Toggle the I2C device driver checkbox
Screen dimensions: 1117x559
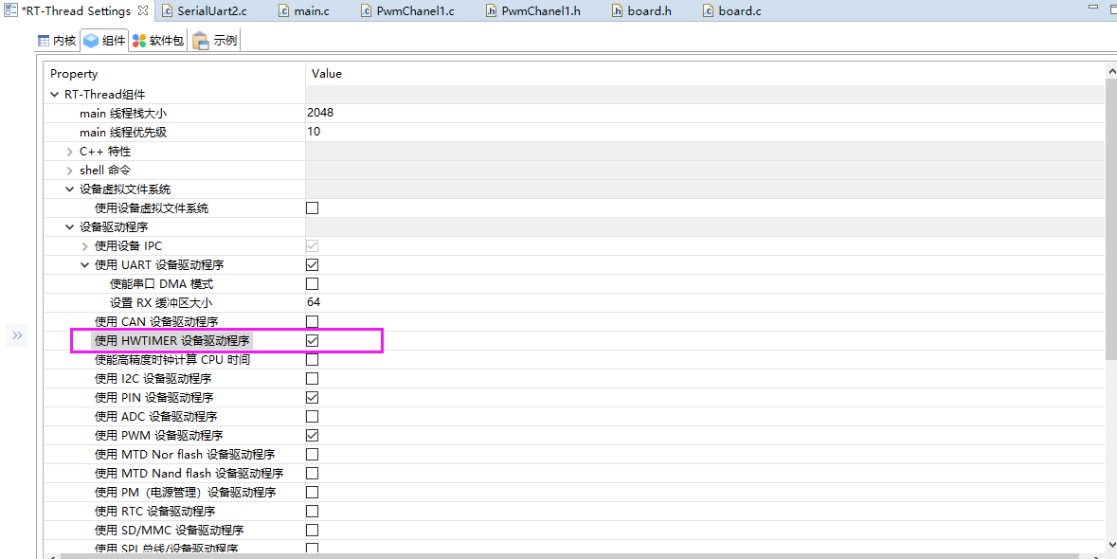point(312,379)
